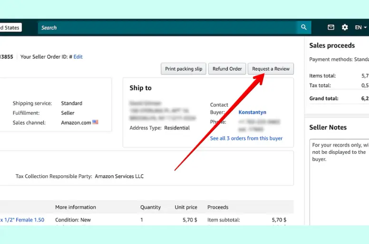Click the magnifier search icon button
Image resolution: width=369 pixels, height=244 pixels.
point(304,28)
